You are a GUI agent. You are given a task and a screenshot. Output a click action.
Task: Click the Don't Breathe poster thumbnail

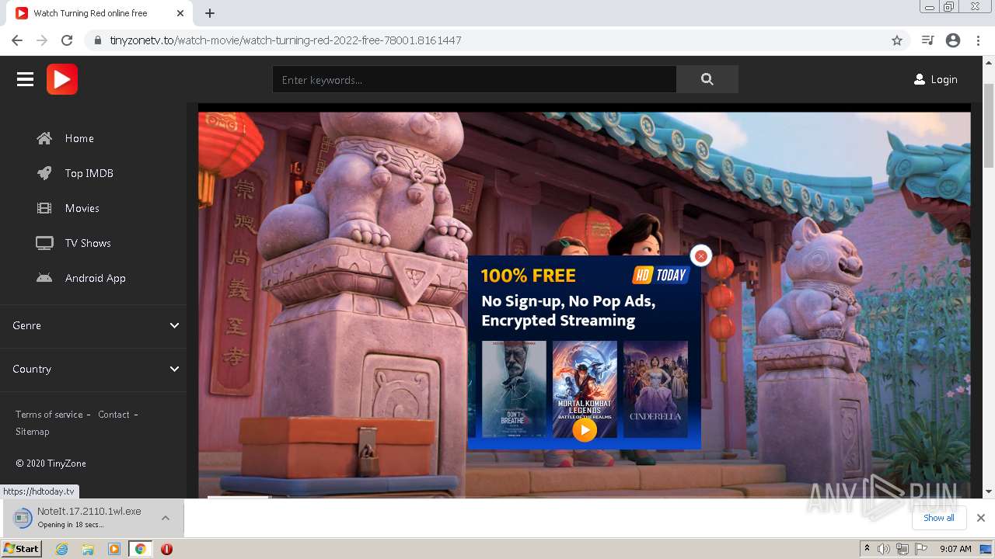tap(514, 389)
